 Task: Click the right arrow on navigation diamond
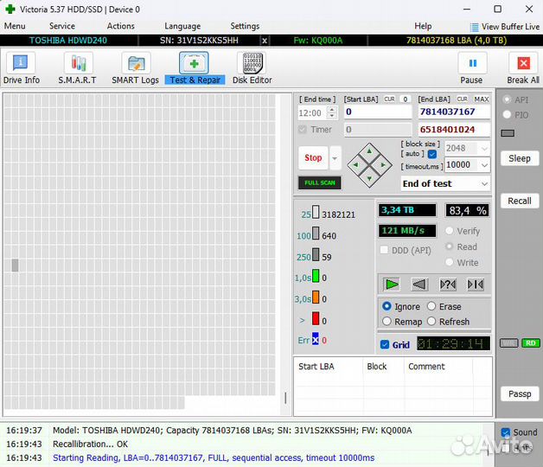(x=383, y=165)
